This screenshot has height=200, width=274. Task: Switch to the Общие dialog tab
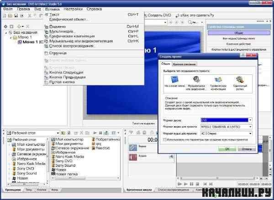[166, 64]
